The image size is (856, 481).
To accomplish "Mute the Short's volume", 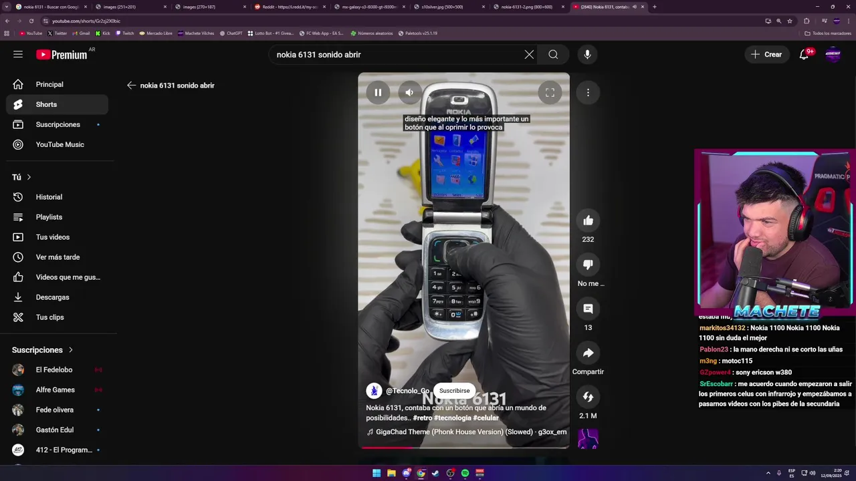I will pyautogui.click(x=410, y=93).
